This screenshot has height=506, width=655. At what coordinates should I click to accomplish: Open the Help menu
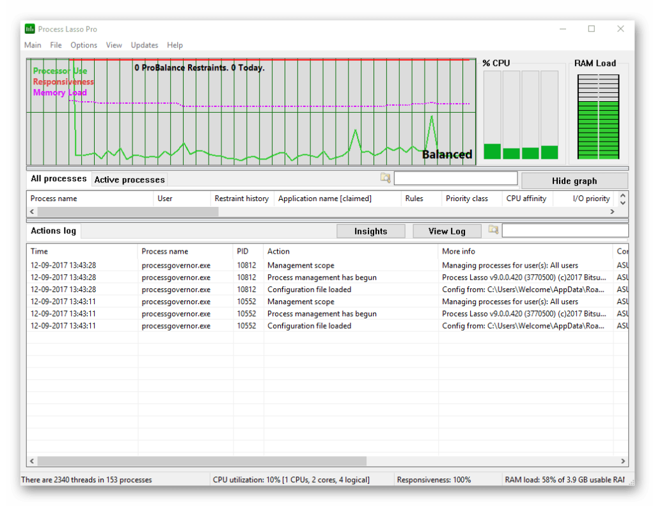[x=175, y=45]
